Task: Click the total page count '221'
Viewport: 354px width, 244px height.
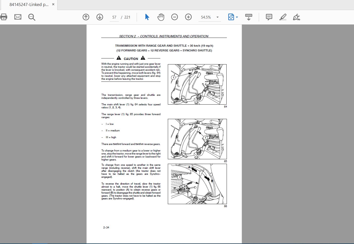Action: pos(127,17)
